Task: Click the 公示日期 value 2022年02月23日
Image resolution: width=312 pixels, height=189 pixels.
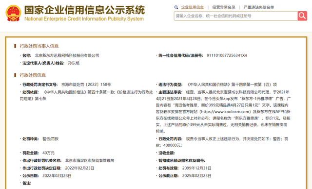Action: (57, 176)
